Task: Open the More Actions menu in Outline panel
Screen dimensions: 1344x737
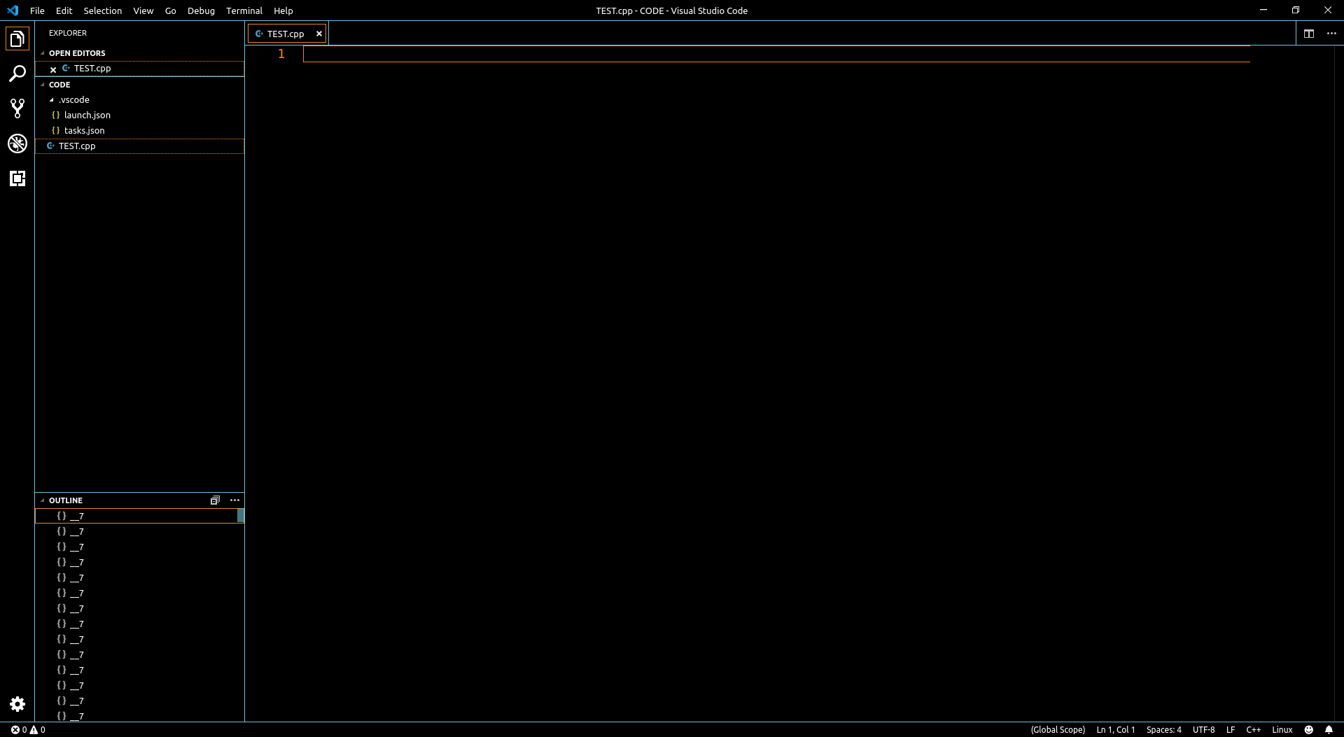Action: click(x=234, y=500)
